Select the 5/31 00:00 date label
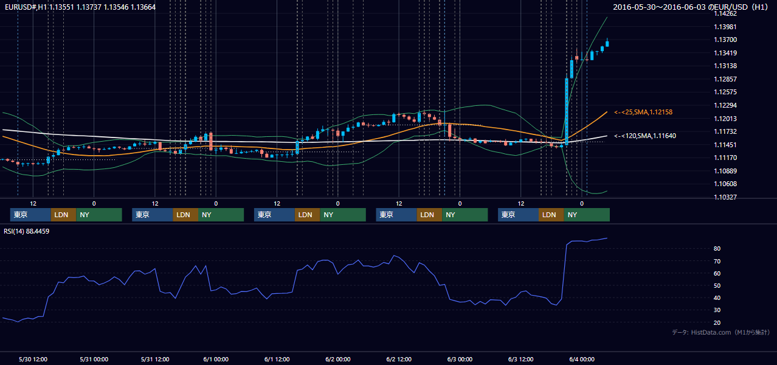The width and height of the screenshot is (777, 365). coord(94,359)
